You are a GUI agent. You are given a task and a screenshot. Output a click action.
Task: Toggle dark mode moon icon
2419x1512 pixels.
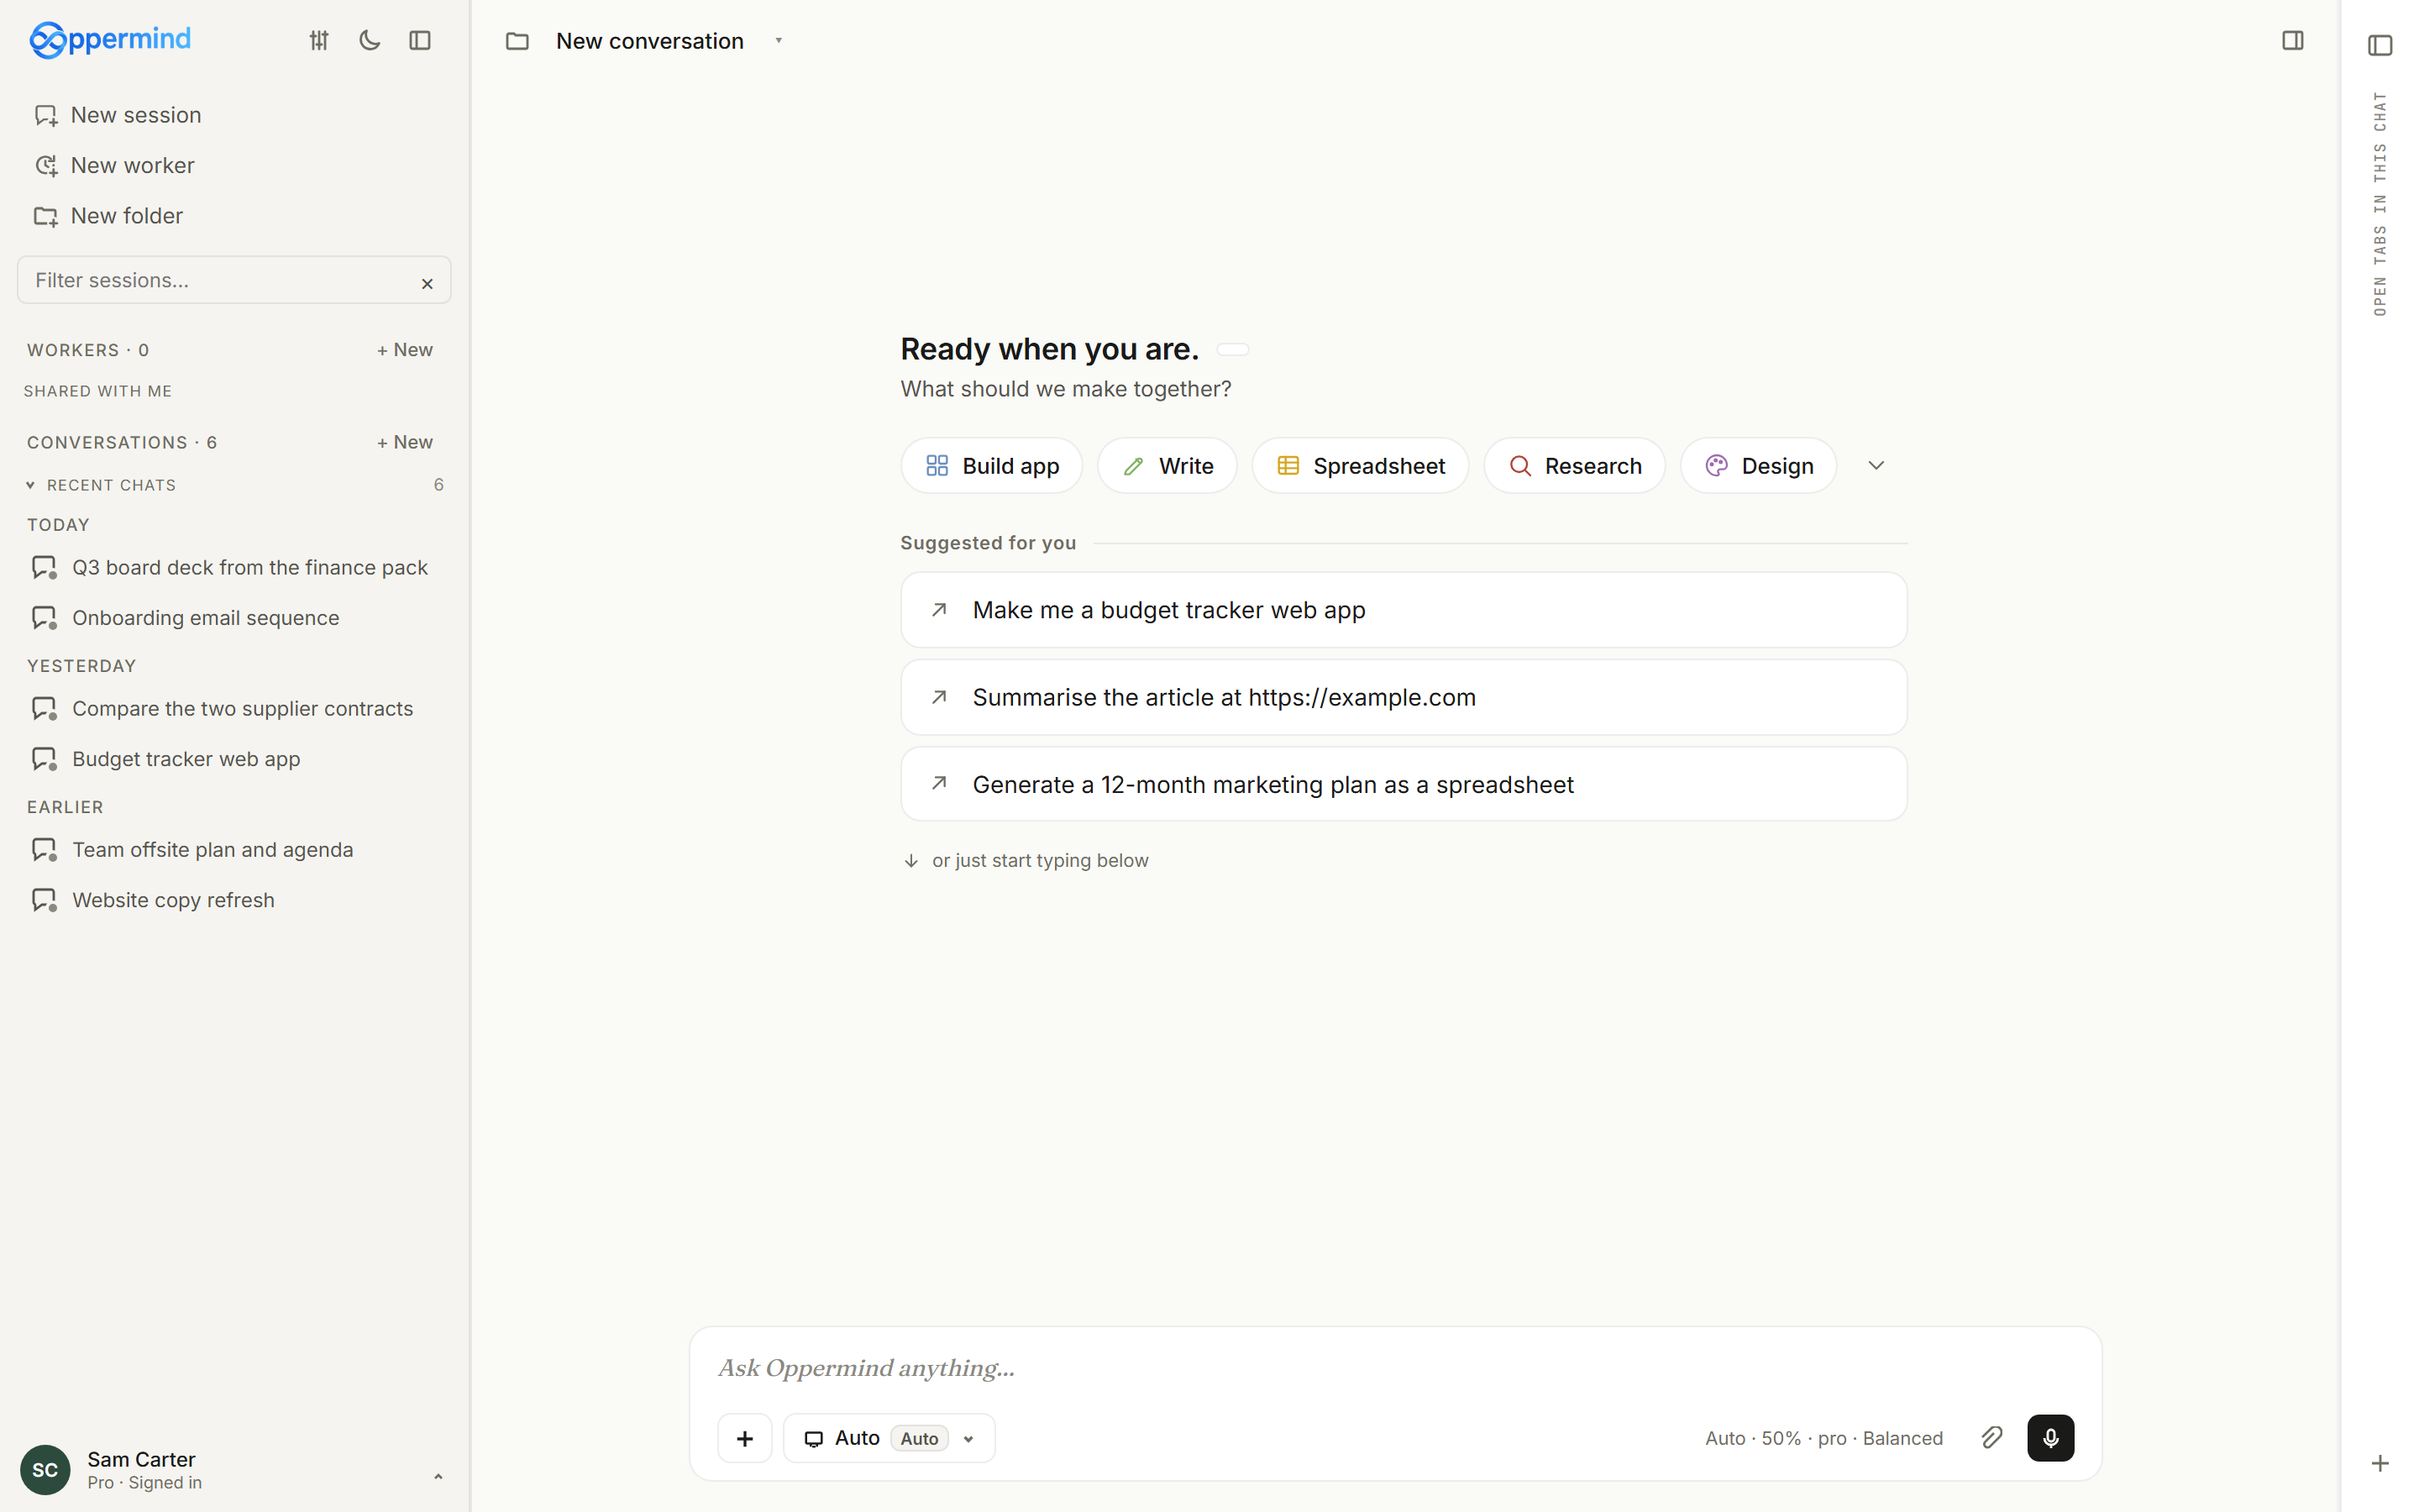pos(370,40)
